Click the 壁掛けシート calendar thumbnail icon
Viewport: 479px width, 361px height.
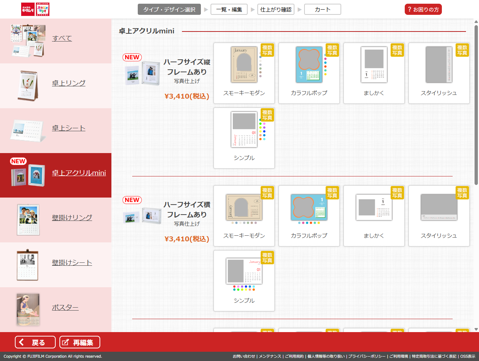coord(28,265)
